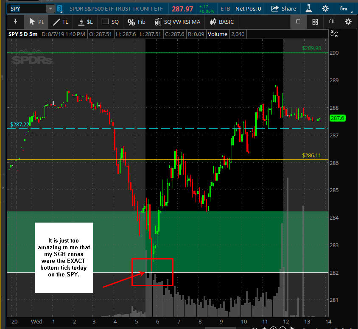Viewport: 358px width, 329px height.
Task: Click the 2,040 volume value
Action: click(238, 34)
